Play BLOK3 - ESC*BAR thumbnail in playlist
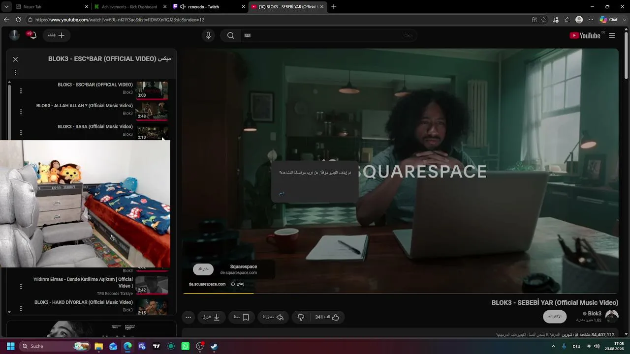The height and width of the screenshot is (354, 630). point(152,90)
